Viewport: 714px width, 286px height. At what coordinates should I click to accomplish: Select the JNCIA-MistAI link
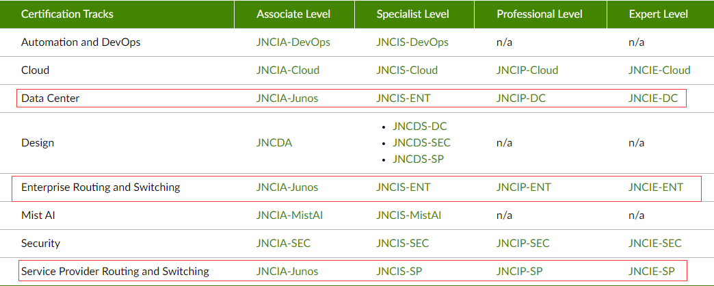(289, 215)
